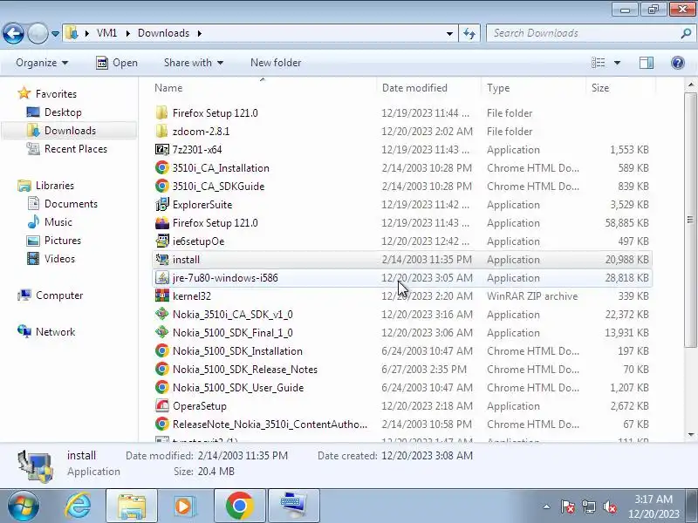
Task: Open the recent pages dropdown arrow
Action: coord(55,34)
